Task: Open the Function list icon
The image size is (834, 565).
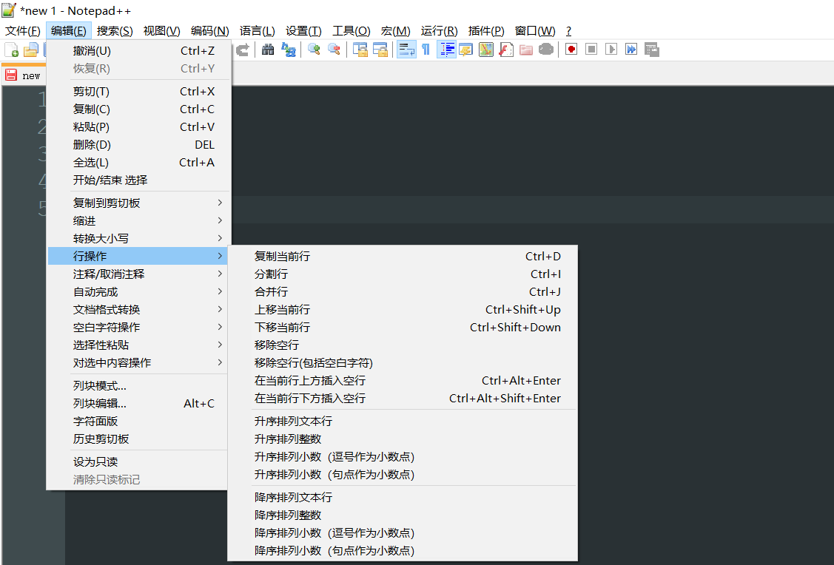Action: point(506,50)
